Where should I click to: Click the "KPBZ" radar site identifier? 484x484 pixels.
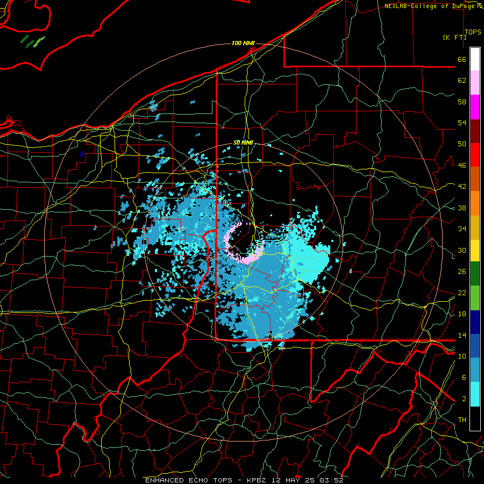pyautogui.click(x=257, y=480)
